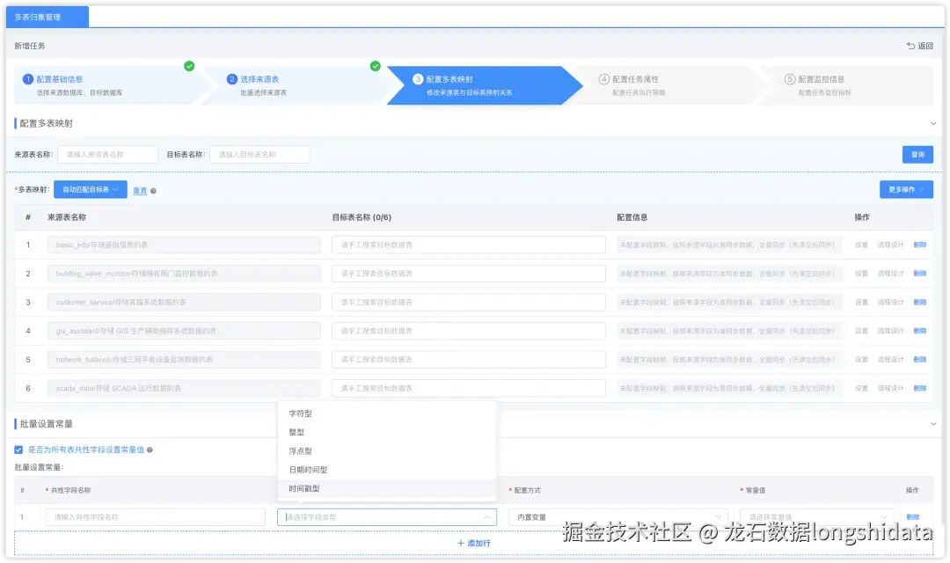Click the help icon next to 重置
The image size is (950, 563).
[x=153, y=191]
